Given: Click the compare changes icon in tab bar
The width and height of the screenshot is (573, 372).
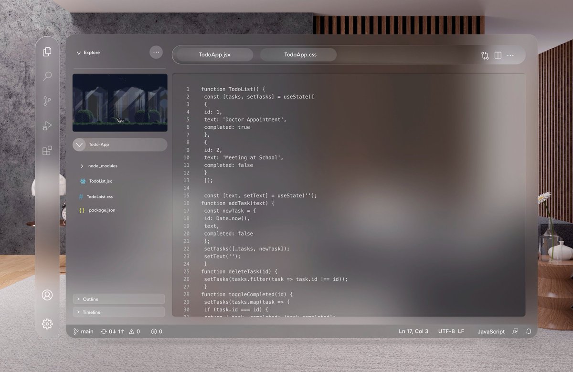Looking at the screenshot, I should tap(485, 55).
